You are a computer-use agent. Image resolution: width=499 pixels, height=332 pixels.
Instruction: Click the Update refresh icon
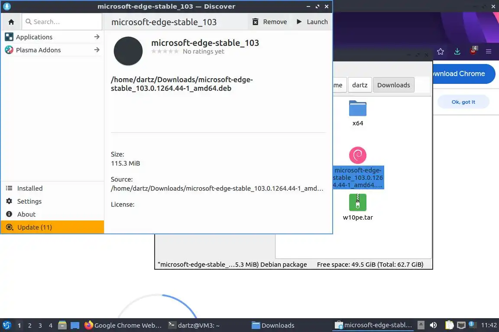click(10, 227)
